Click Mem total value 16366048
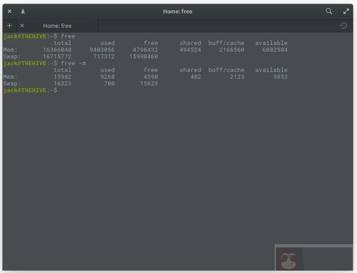Viewport: 357px width, 273px height. coord(57,50)
